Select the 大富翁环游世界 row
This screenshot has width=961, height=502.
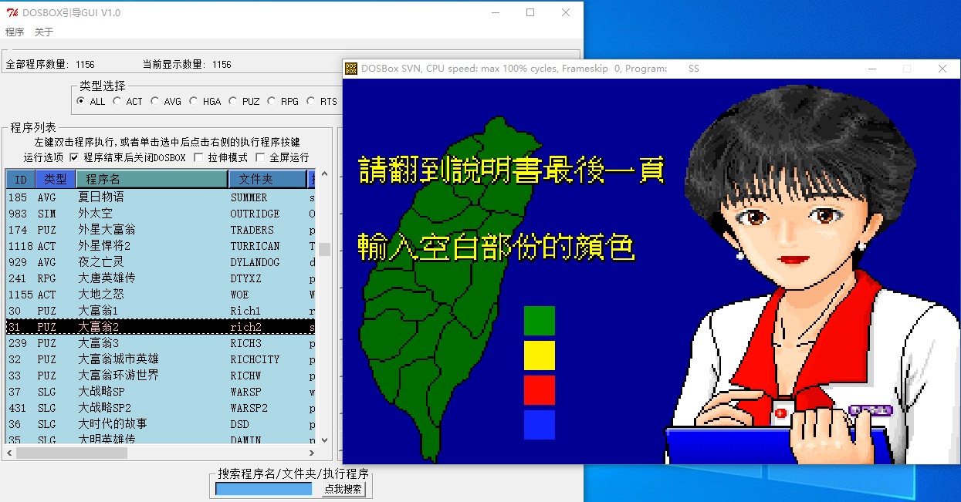coord(161,376)
